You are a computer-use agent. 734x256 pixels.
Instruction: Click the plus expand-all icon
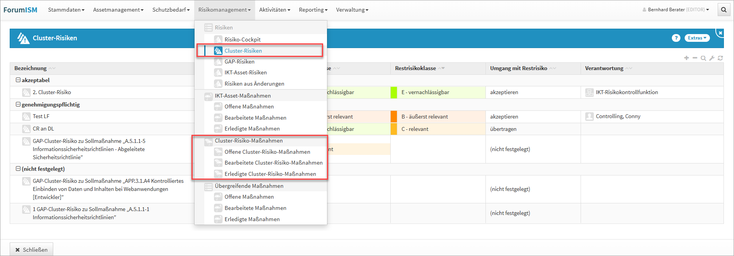click(x=687, y=58)
